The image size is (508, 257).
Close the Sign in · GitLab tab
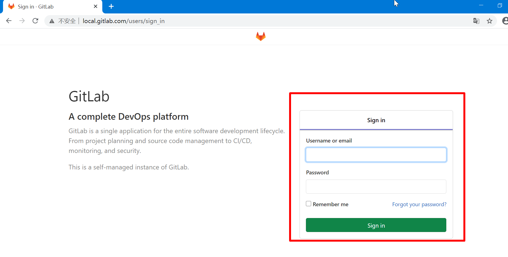[96, 6]
